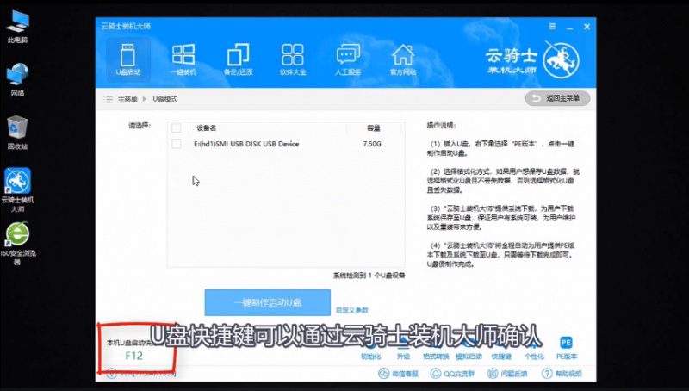The height and width of the screenshot is (391, 689).
Task: Open the QQ交流群 link
Action: 452,374
